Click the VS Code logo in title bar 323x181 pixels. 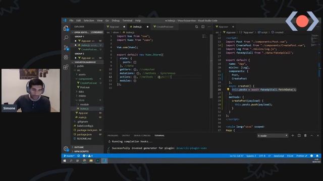[65, 20]
